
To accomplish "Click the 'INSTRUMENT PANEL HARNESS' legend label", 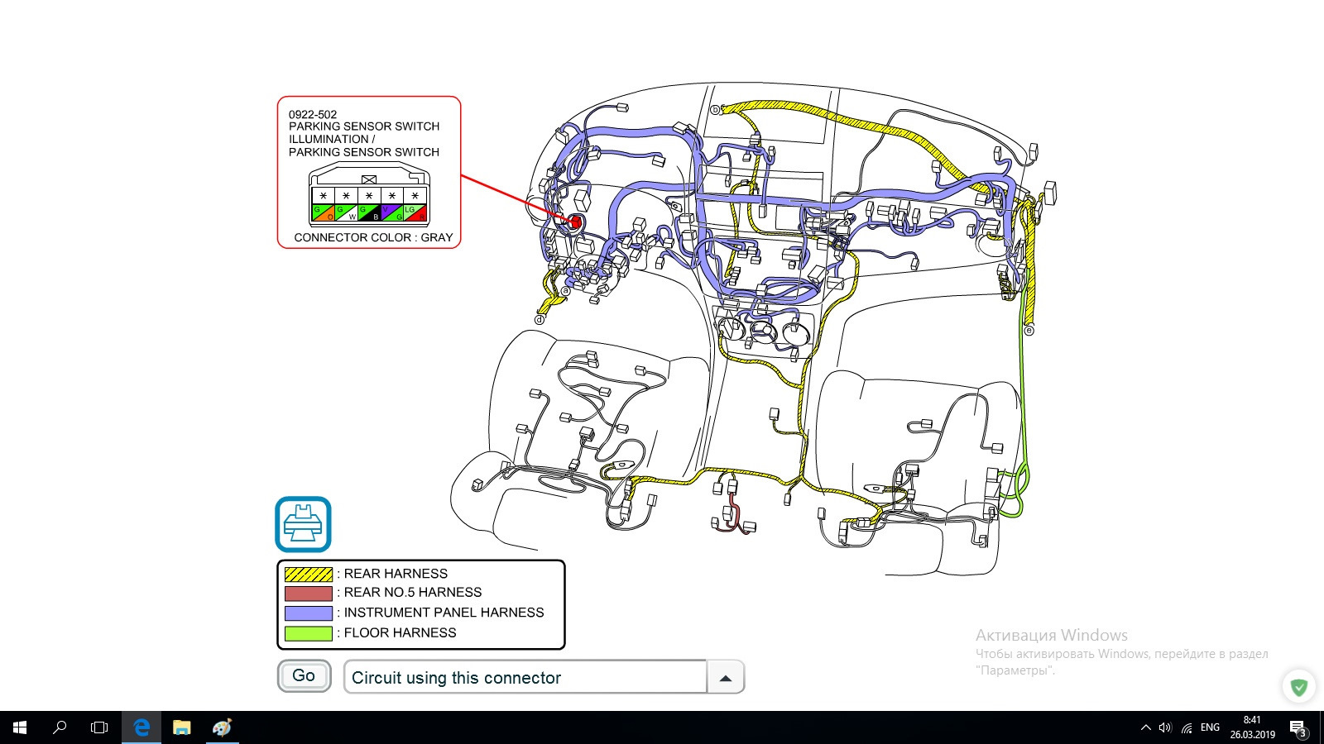I will click(444, 613).
